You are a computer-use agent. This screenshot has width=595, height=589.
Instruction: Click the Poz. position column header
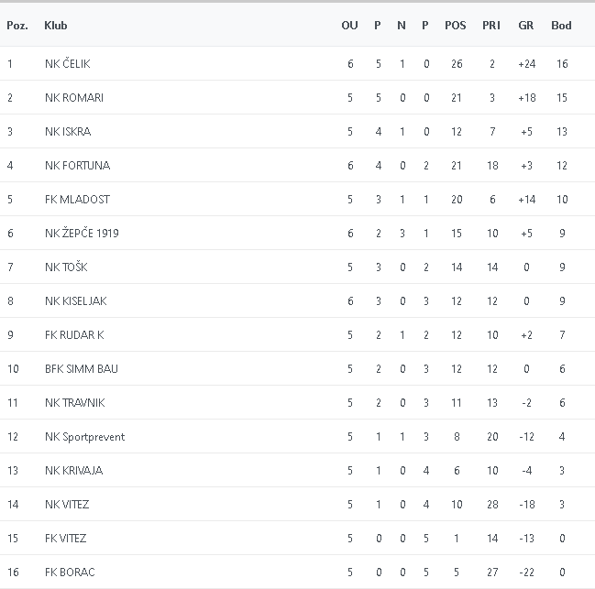tap(17, 26)
